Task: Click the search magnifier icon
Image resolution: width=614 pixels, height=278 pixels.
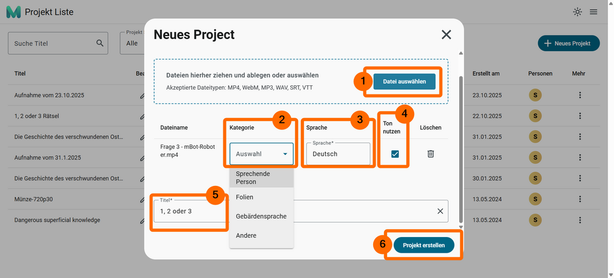Action: (100, 43)
